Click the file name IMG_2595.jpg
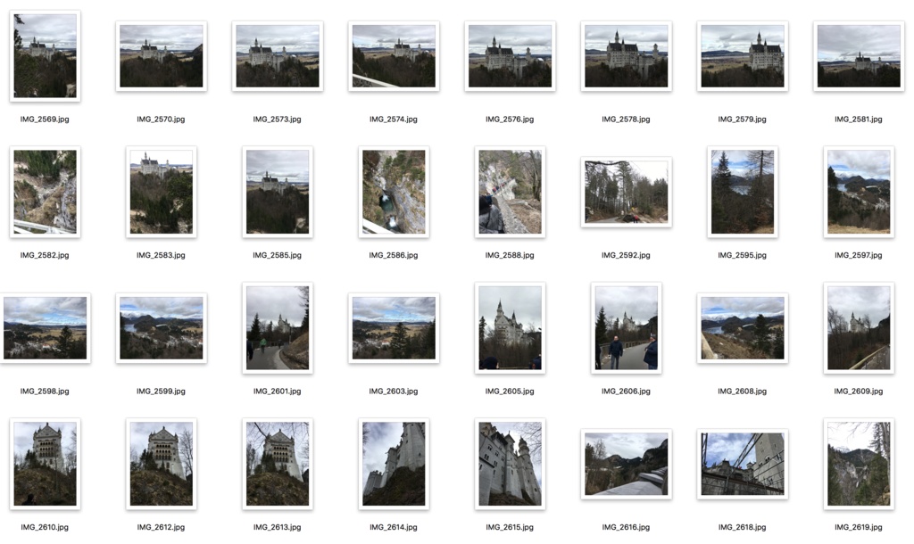Screen dimensions: 914x544 (742, 255)
